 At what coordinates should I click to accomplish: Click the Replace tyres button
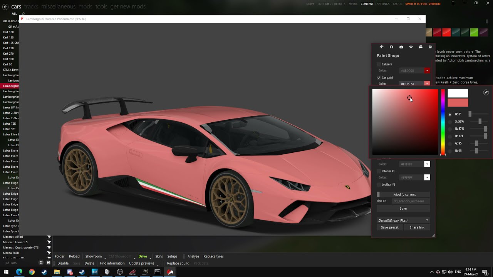click(x=213, y=256)
